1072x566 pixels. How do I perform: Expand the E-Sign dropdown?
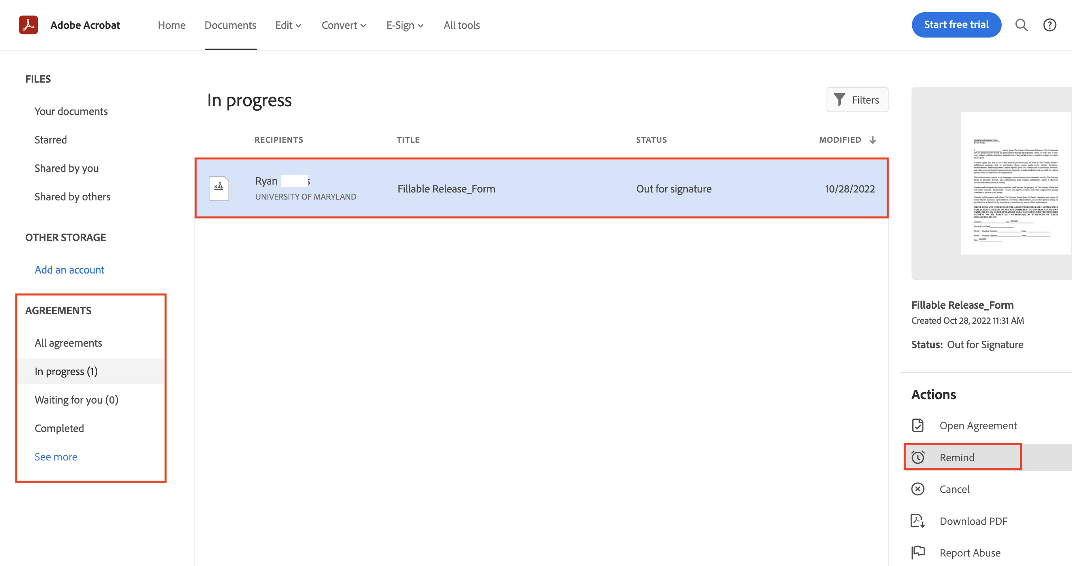(404, 25)
